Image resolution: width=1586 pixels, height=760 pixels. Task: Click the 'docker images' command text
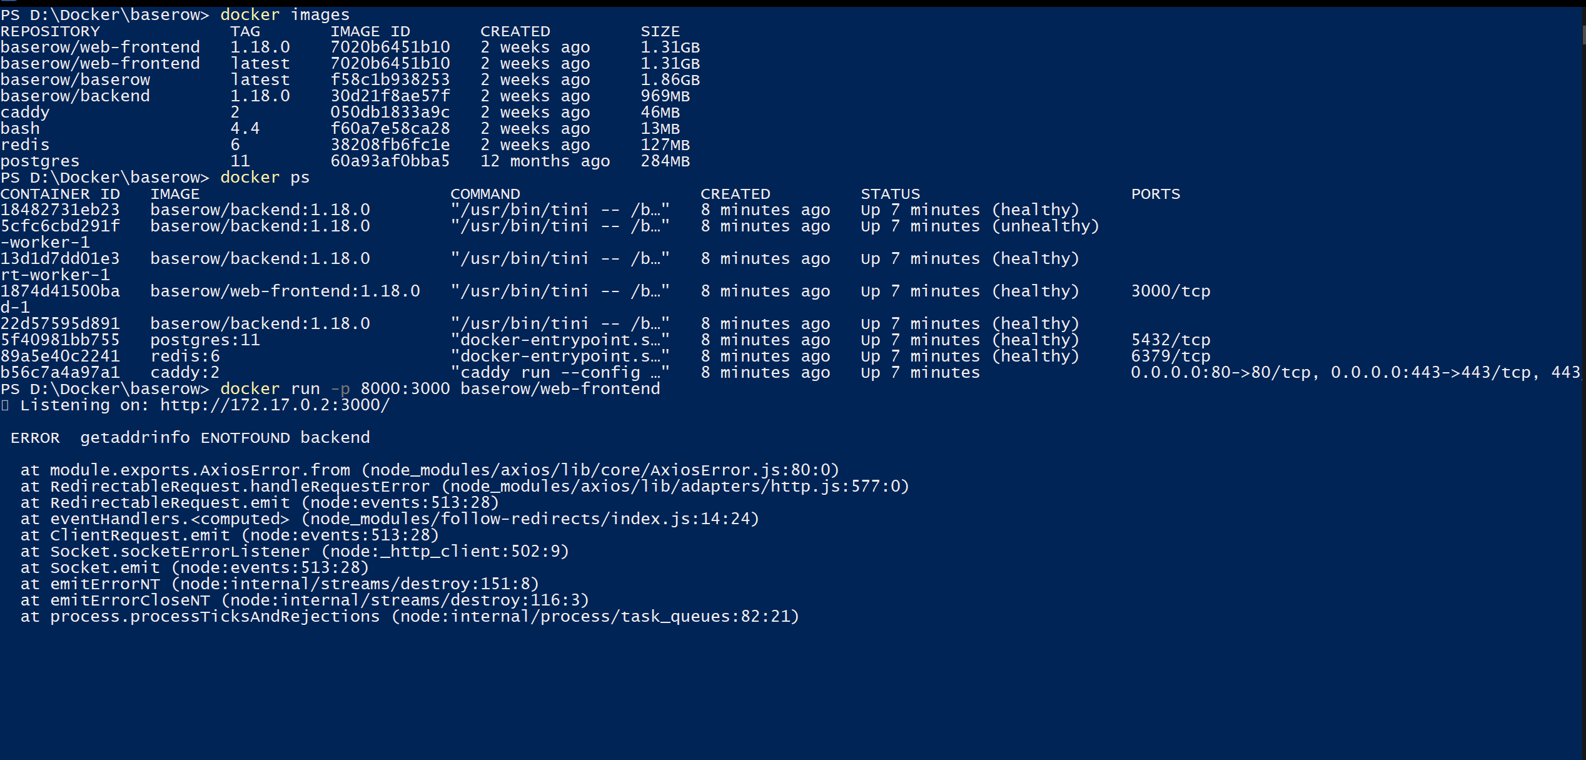coord(285,14)
